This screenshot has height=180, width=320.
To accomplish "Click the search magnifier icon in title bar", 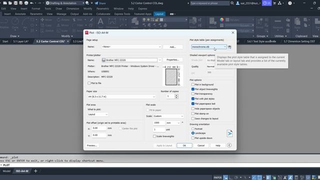I will pos(232,3).
